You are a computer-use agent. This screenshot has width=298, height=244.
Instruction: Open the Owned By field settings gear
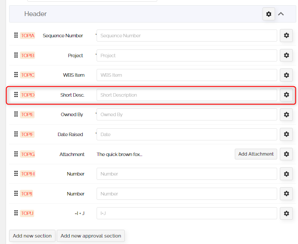(286, 114)
